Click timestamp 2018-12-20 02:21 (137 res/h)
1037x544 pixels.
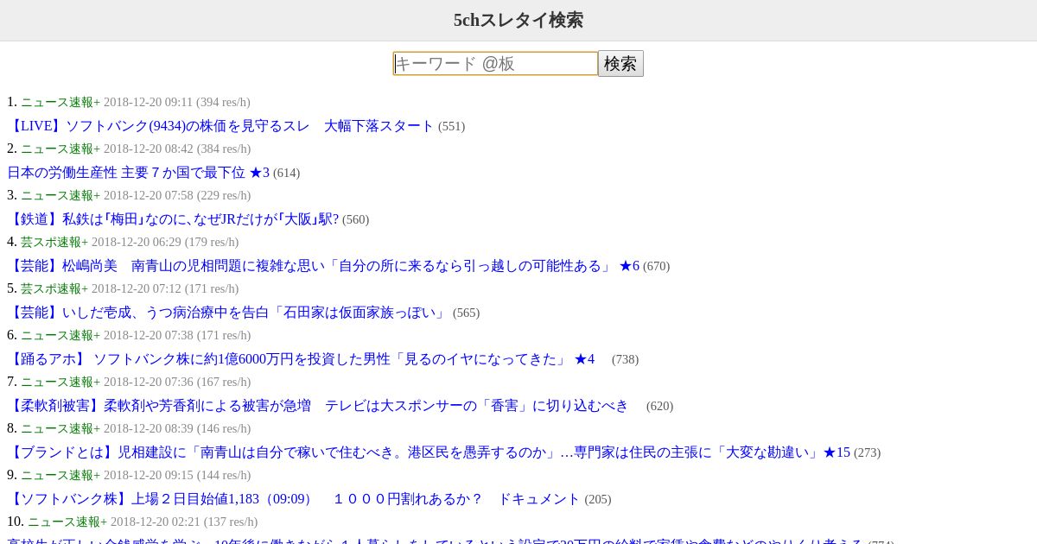pos(184,522)
